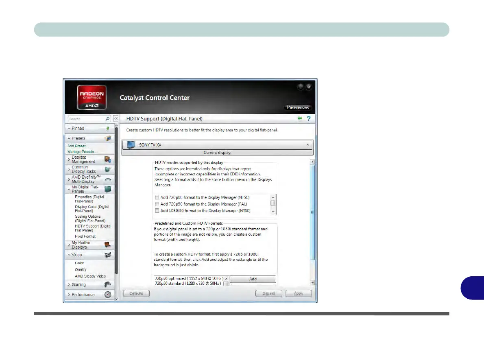Minimize the Catalyst Control Center window
This screenshot has height=341, width=484.
pos(301,87)
